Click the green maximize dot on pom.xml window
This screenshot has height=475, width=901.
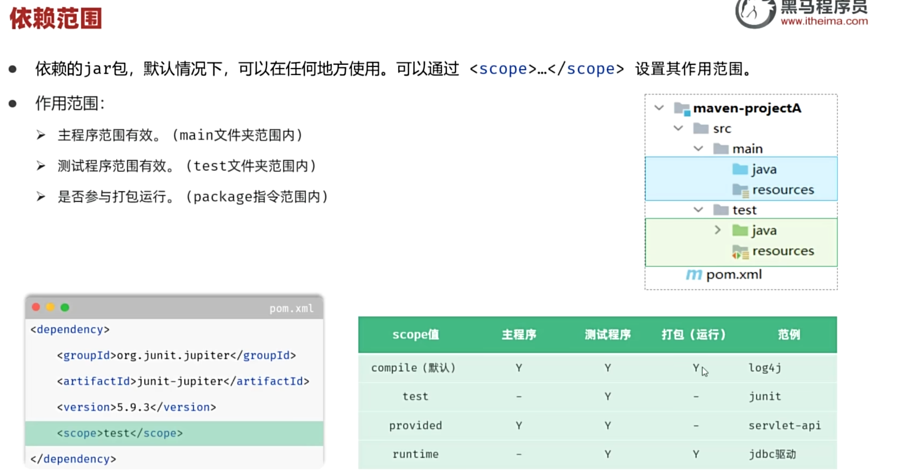coord(65,307)
